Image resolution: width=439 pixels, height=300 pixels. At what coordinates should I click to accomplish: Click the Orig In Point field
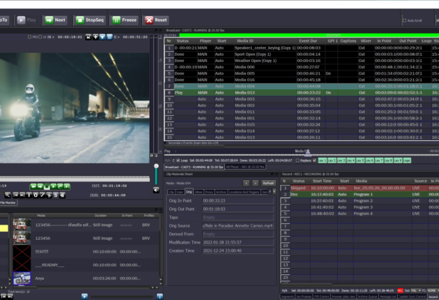coord(238,201)
